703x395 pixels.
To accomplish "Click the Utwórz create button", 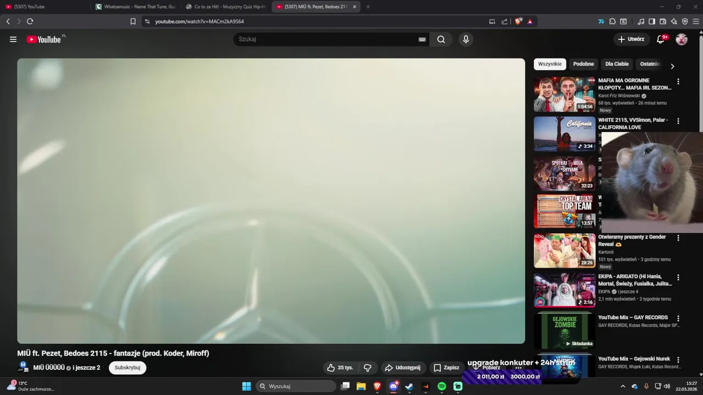I will pyautogui.click(x=631, y=39).
